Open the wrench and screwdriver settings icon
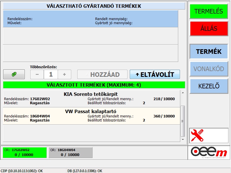This screenshot has height=173, width=231. coord(197,135)
